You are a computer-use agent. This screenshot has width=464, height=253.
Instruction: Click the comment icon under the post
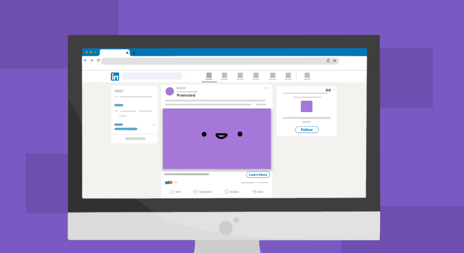pos(196,192)
